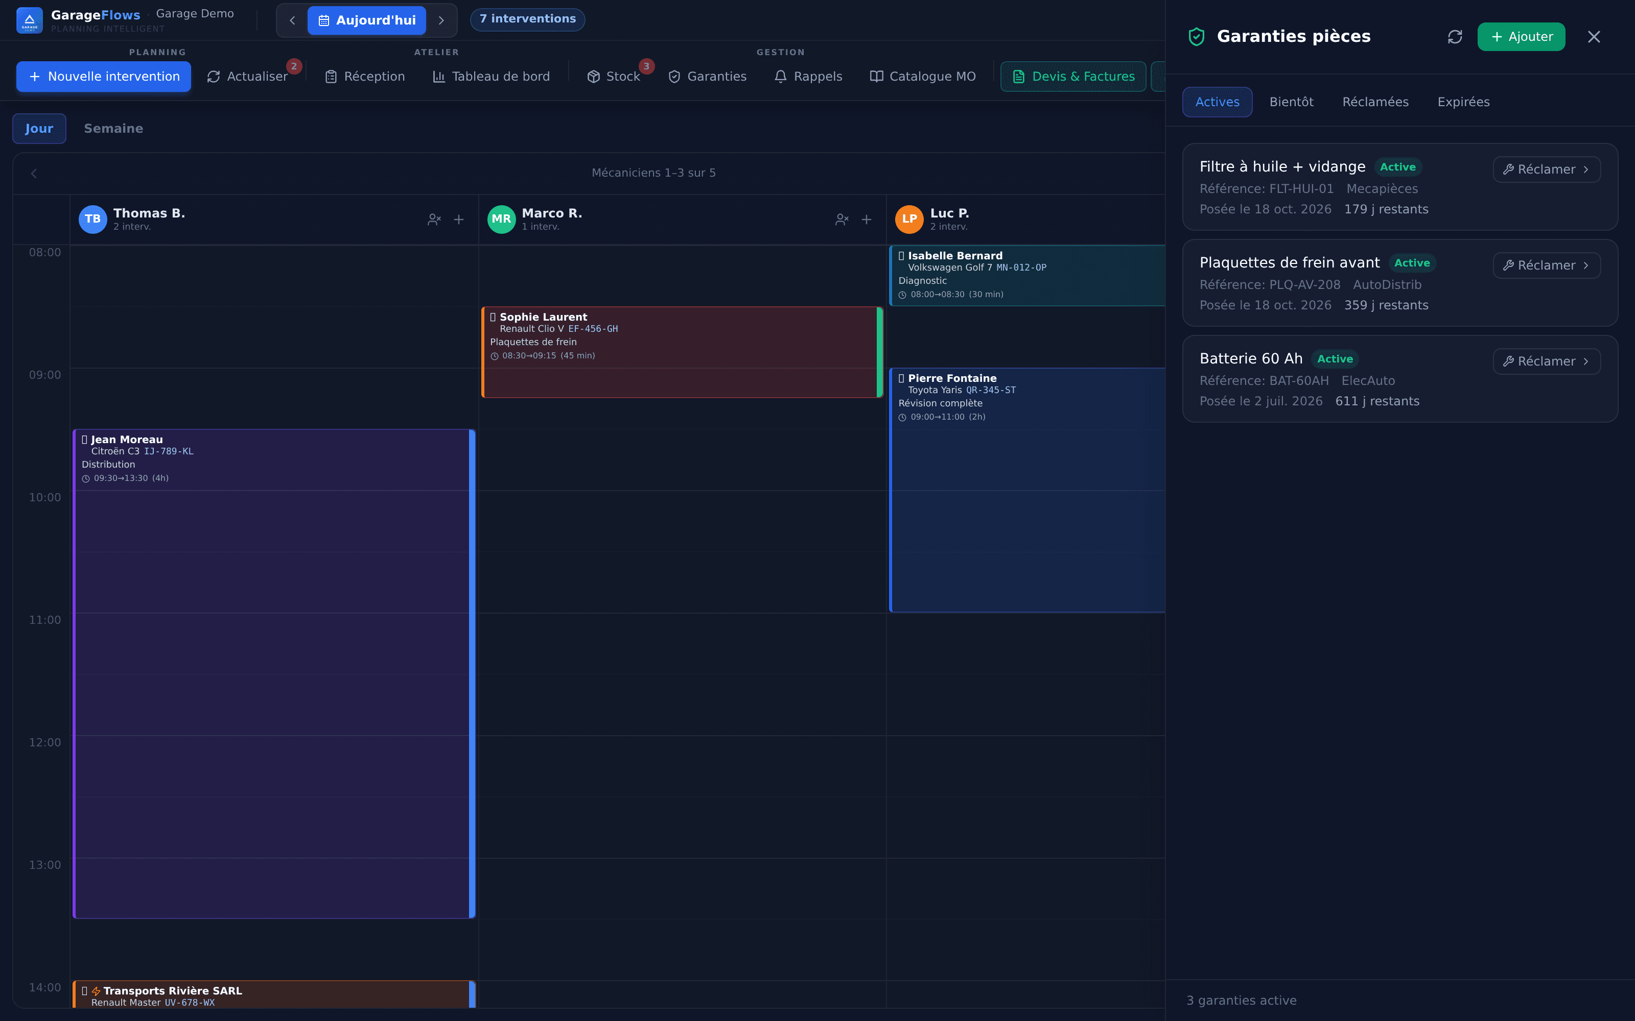Switch to Semaine view

(x=113, y=128)
